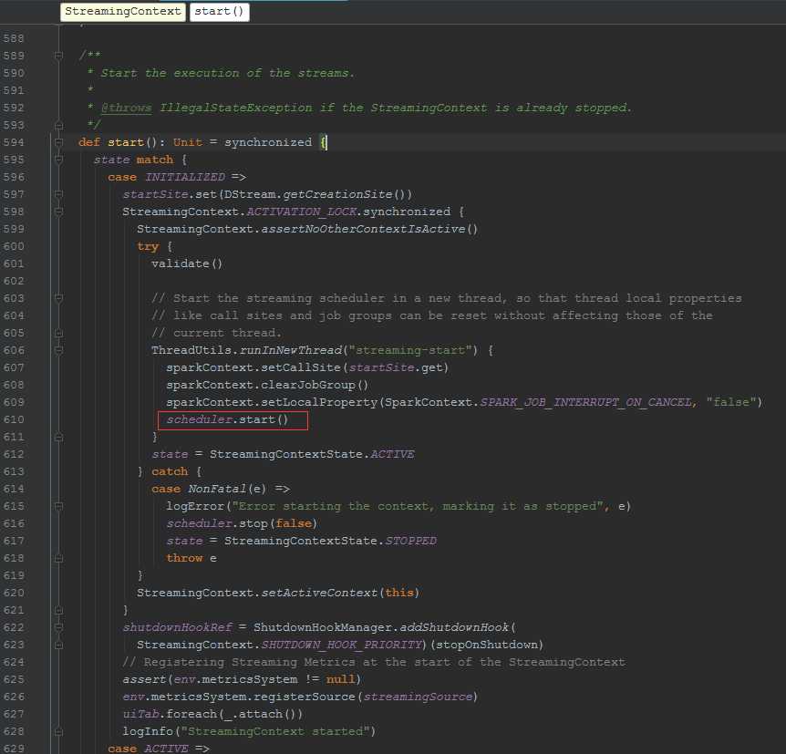Screen dimensions: 786x754
Task: Toggle fold end marker at line 621
Action: click(x=58, y=610)
